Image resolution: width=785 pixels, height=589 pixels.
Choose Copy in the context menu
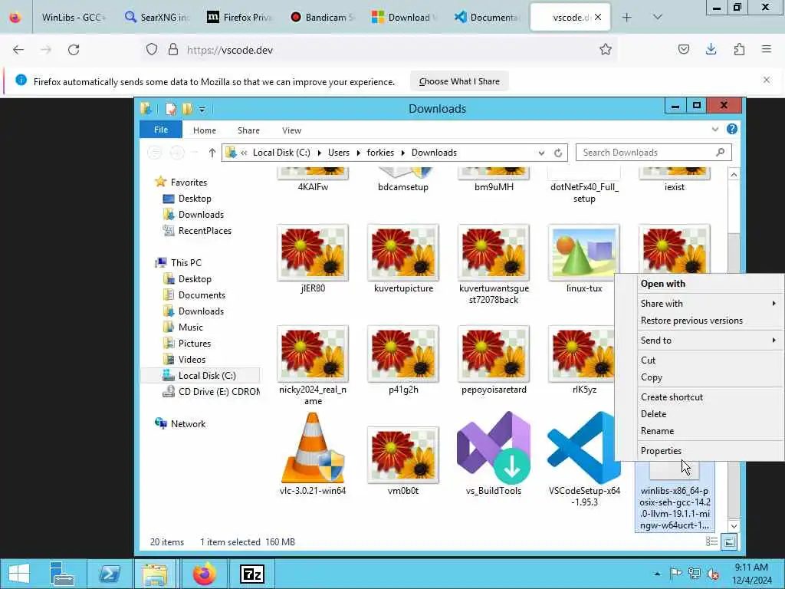coord(652,377)
